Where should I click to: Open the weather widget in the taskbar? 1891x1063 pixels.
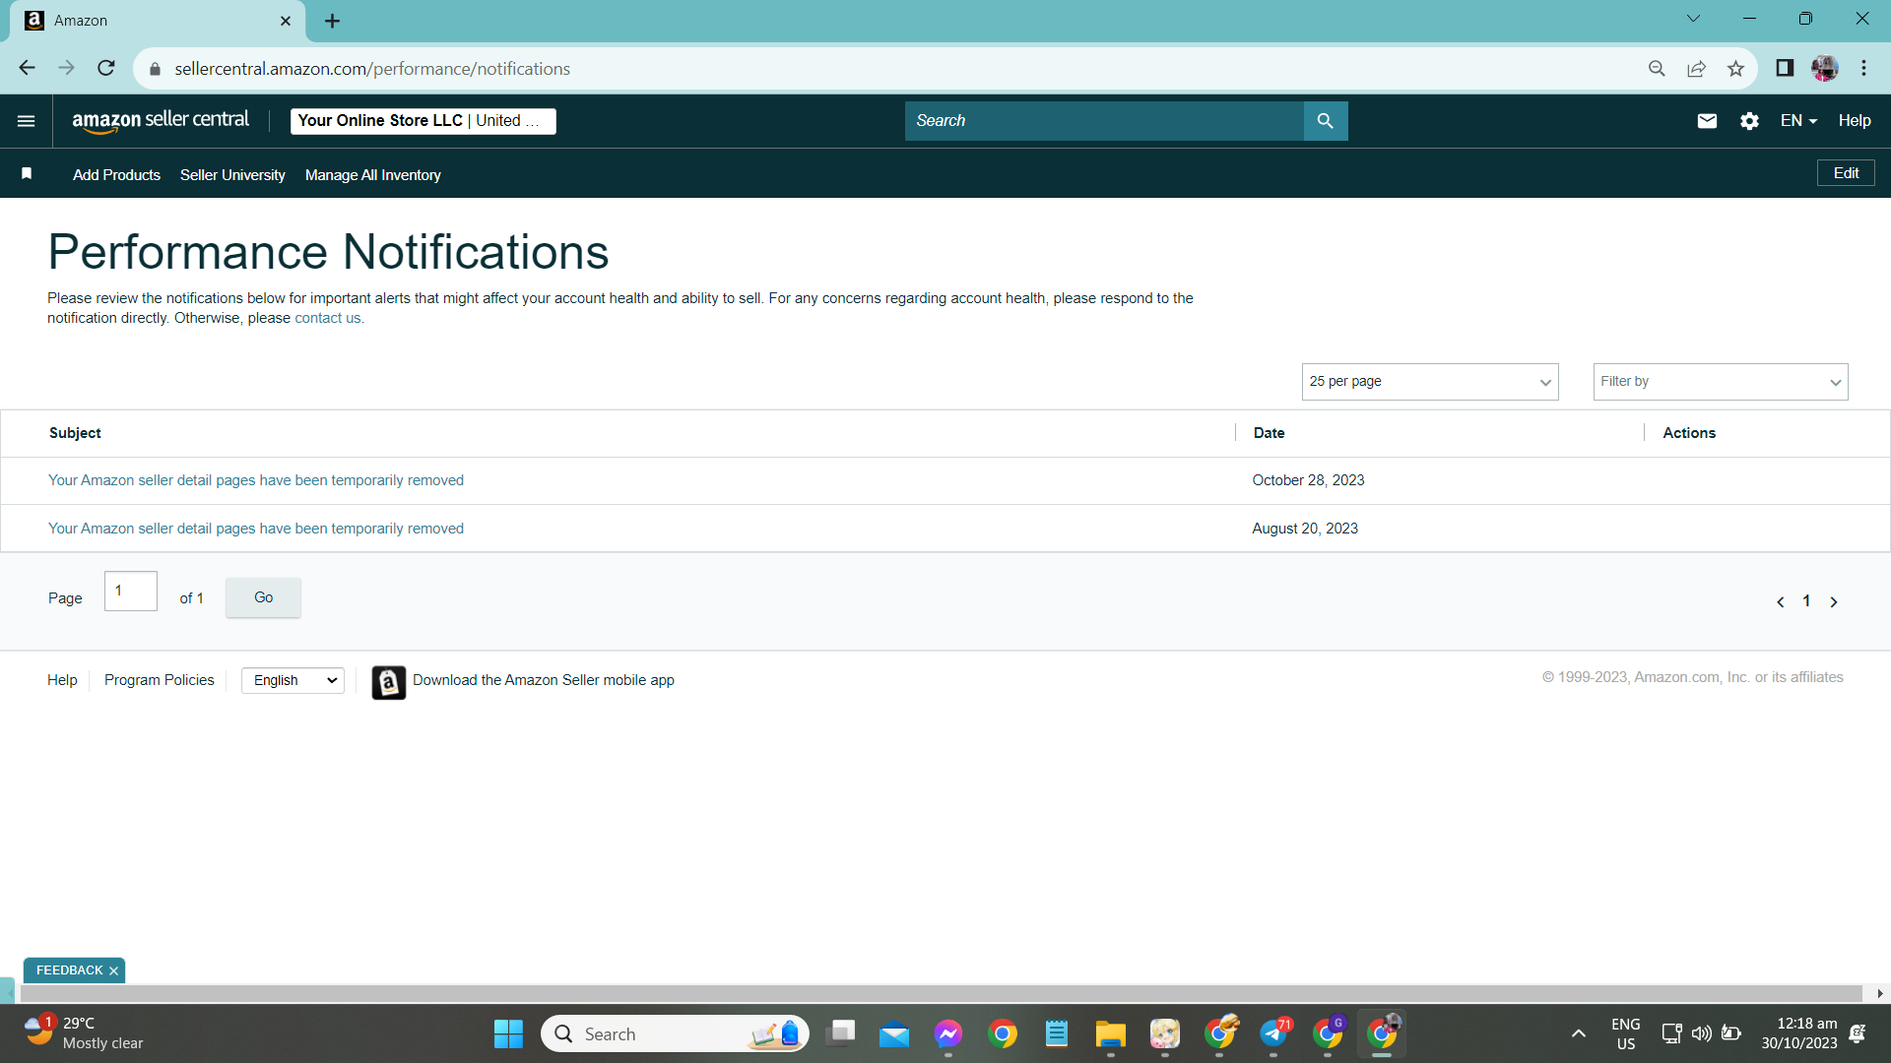click(84, 1033)
